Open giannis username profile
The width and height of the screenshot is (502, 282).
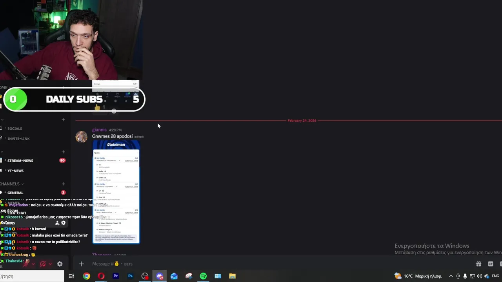[x=99, y=130]
